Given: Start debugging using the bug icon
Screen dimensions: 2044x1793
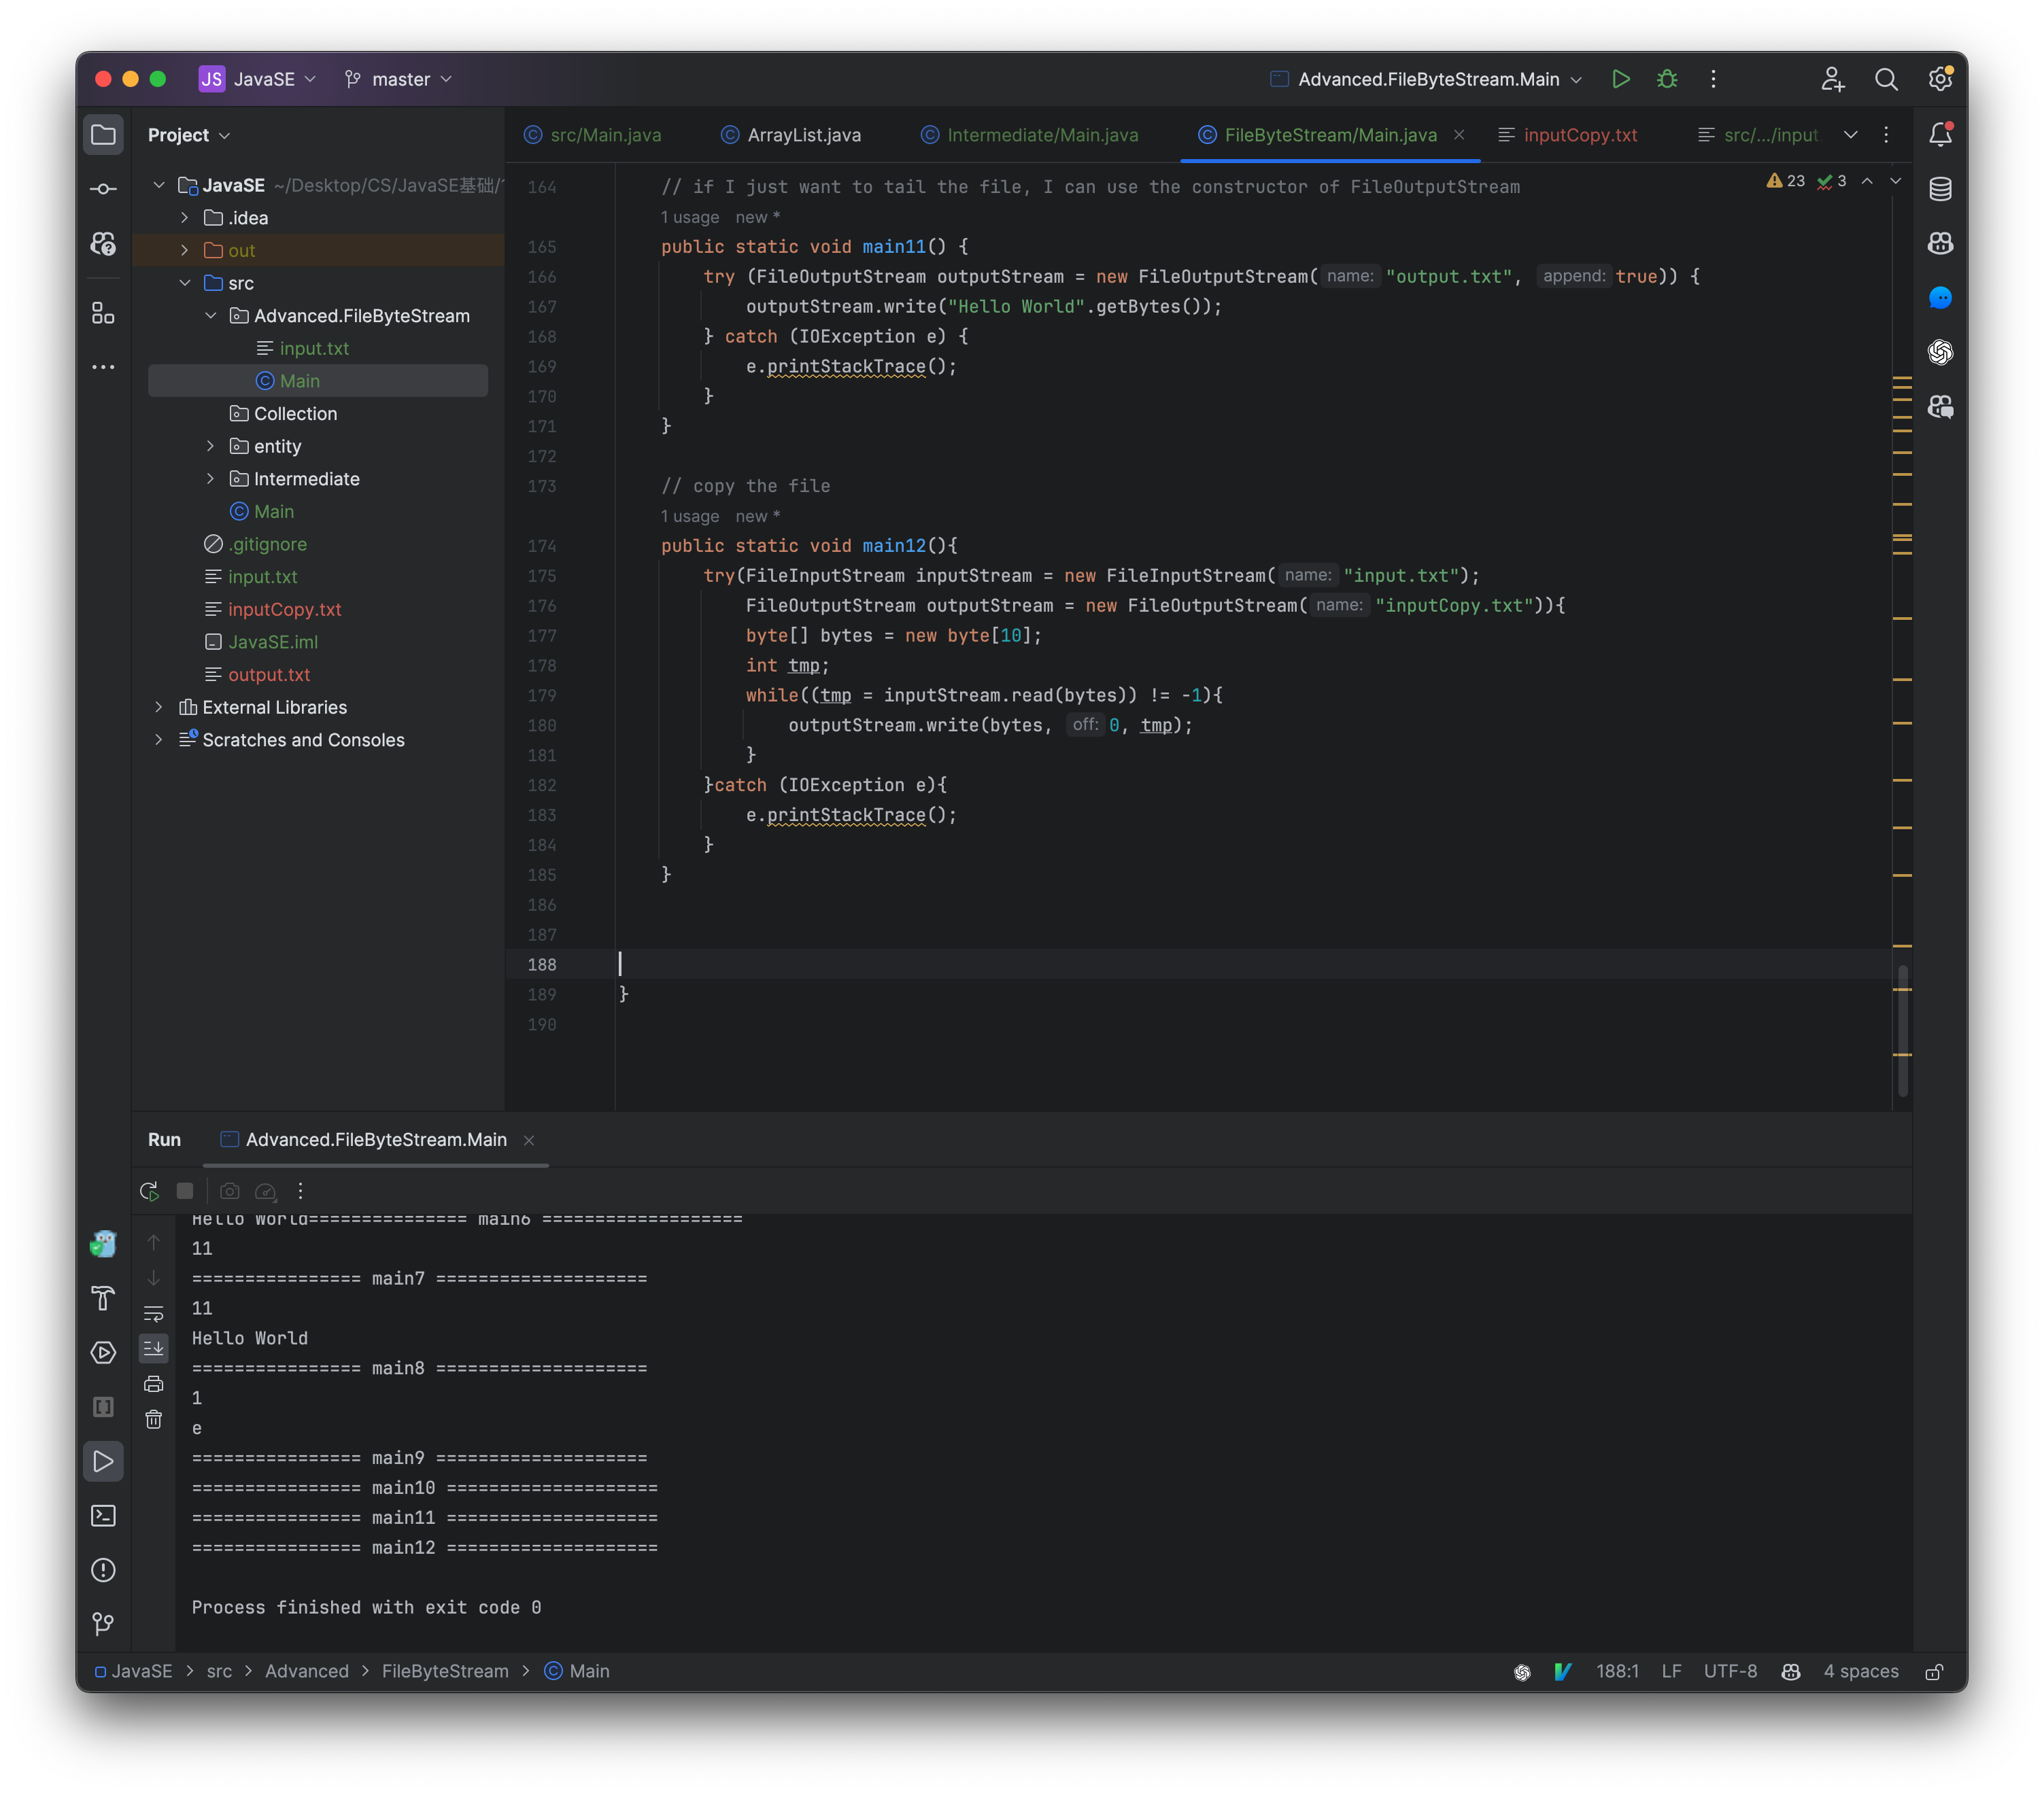Looking at the screenshot, I should 1668,79.
